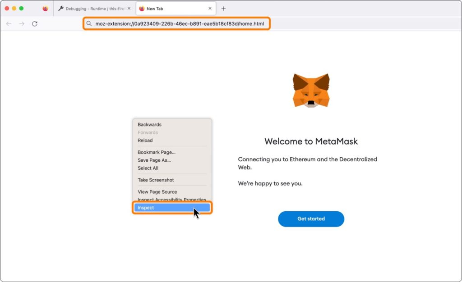Click the wrench icon on the Debugging tab
This screenshot has height=282, width=462.
[60, 8]
